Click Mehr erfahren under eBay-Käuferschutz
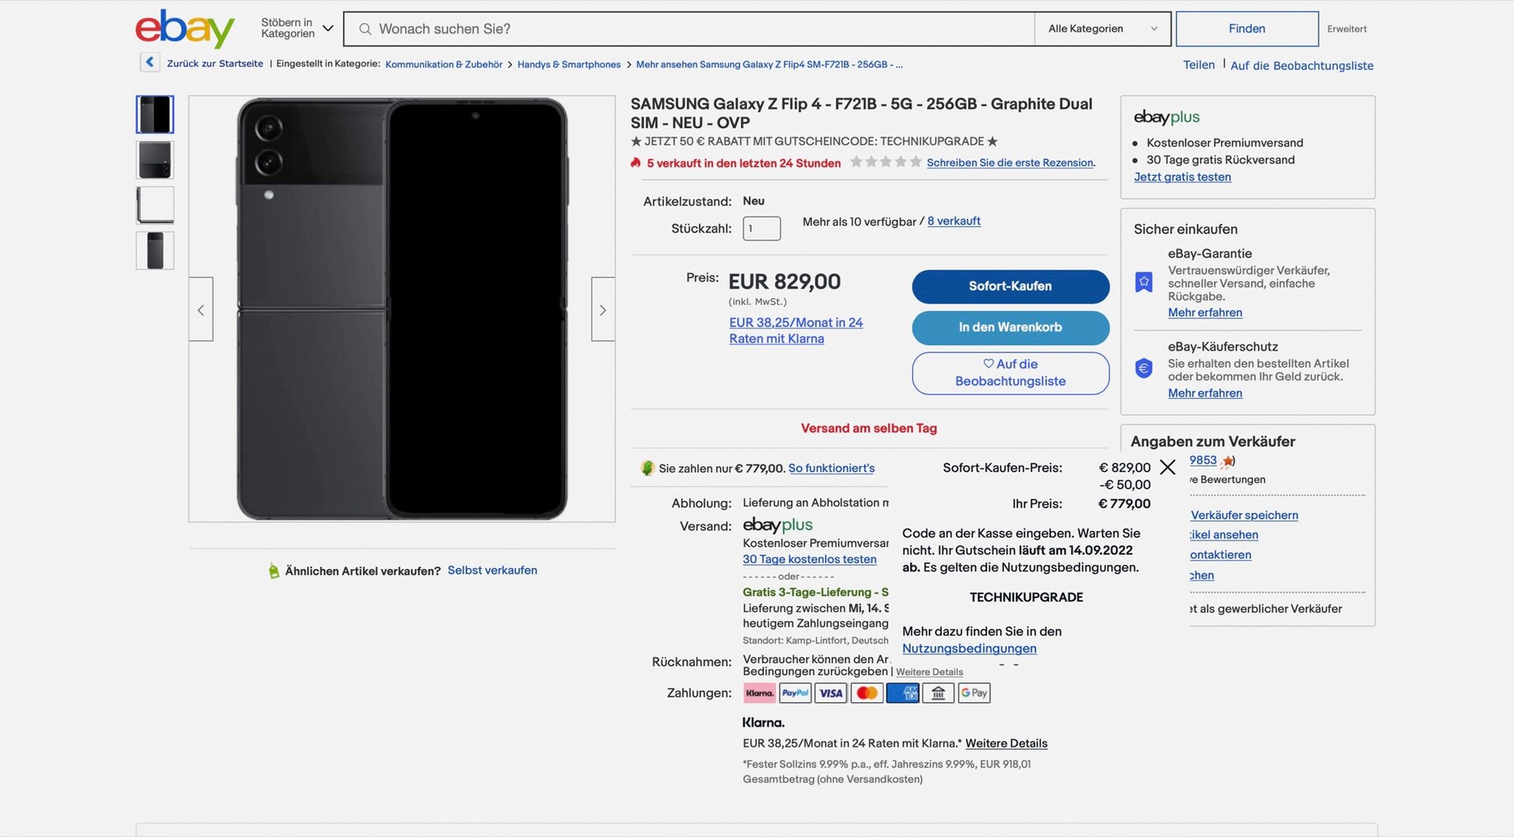1514x837 pixels. click(1205, 392)
